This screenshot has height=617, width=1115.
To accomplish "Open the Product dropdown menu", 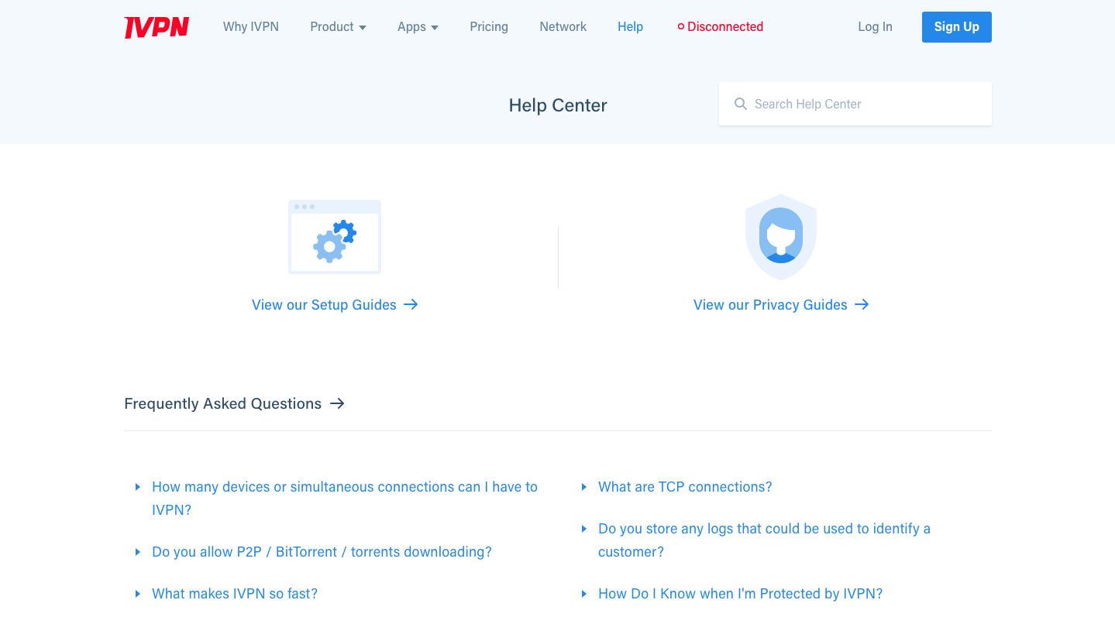I will pyautogui.click(x=338, y=26).
